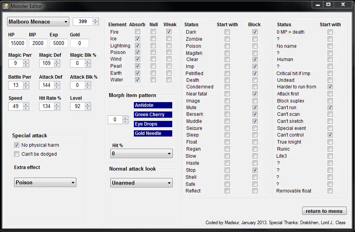Uncheck Stop Block checkbox

(x=255, y=170)
